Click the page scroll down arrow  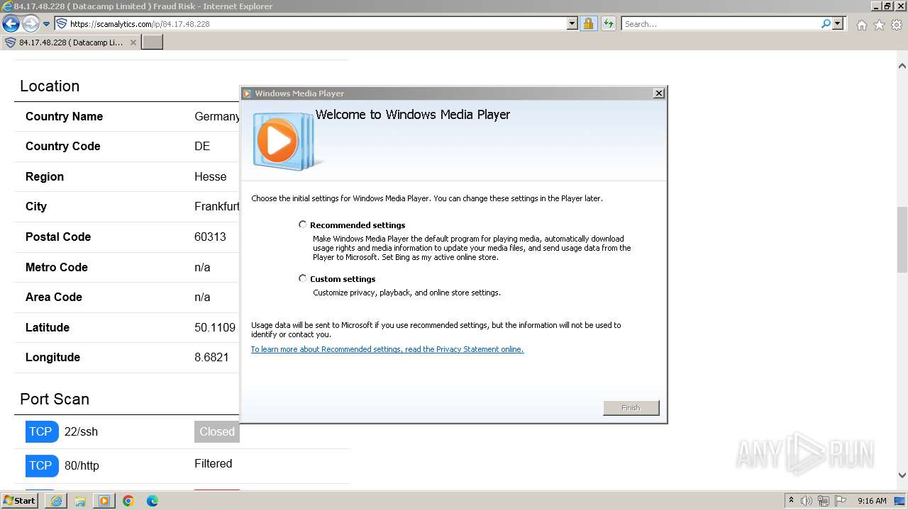point(902,475)
